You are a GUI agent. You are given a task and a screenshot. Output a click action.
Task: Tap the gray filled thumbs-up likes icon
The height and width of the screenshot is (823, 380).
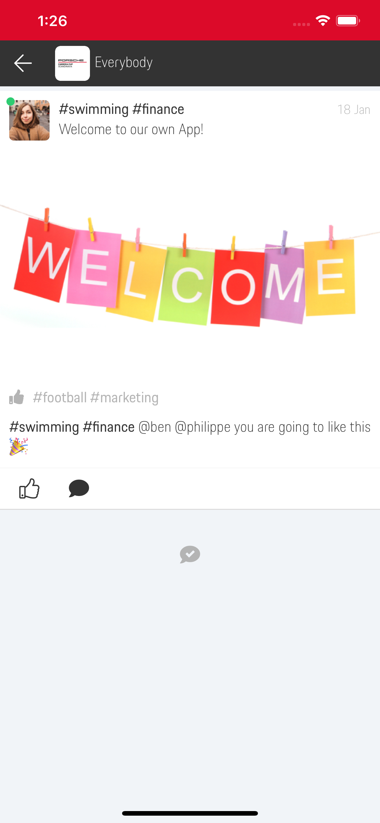17,397
